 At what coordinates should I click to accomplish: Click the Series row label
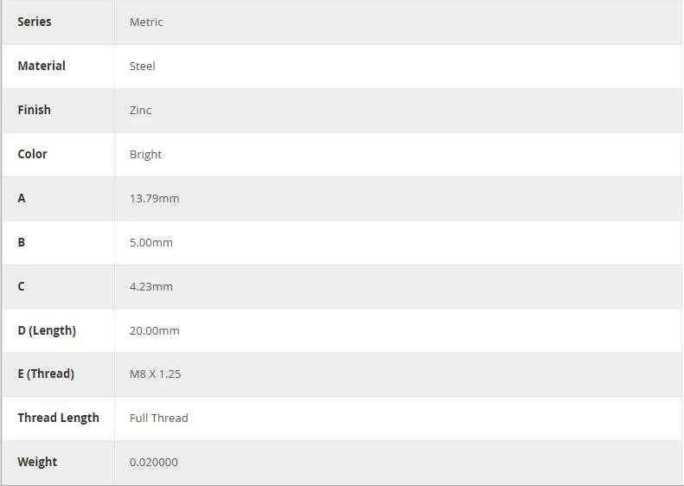point(35,22)
